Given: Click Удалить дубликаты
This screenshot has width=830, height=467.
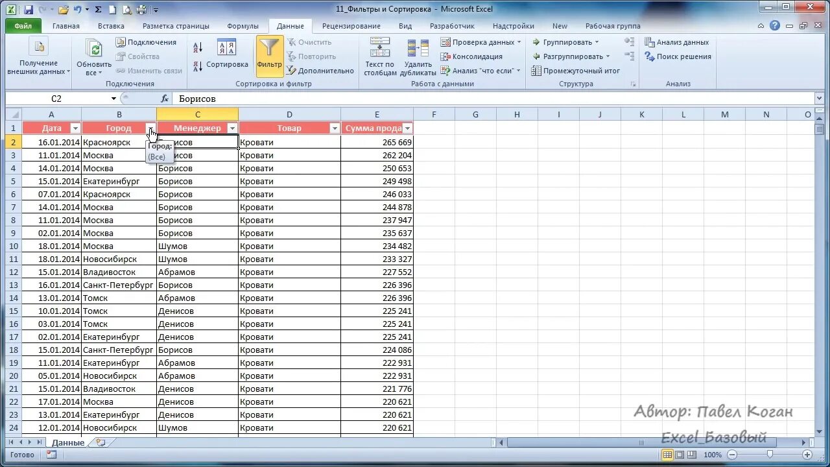Looking at the screenshot, I should coord(418,57).
